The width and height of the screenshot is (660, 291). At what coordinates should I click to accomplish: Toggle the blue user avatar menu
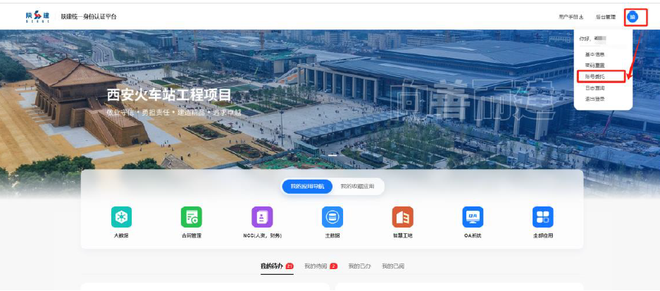click(632, 16)
